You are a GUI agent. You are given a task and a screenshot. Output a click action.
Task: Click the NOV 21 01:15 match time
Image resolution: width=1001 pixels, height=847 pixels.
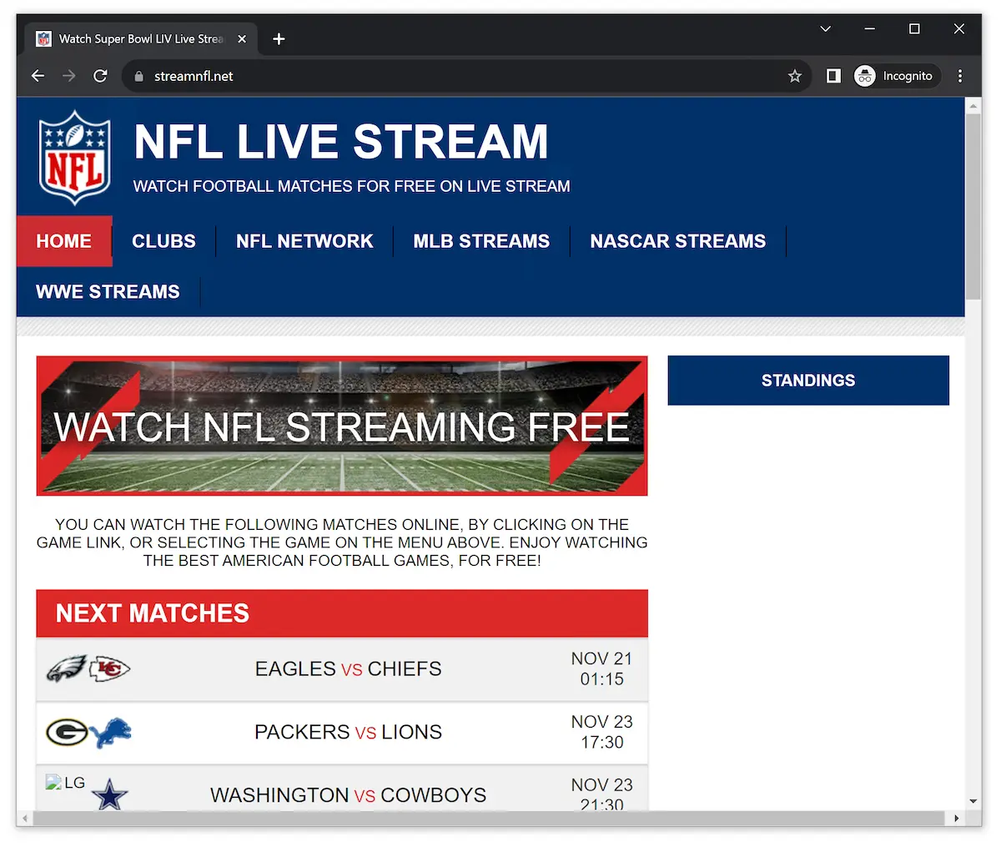(x=601, y=668)
